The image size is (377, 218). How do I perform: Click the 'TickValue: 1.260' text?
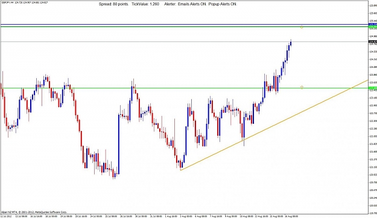(x=145, y=4)
